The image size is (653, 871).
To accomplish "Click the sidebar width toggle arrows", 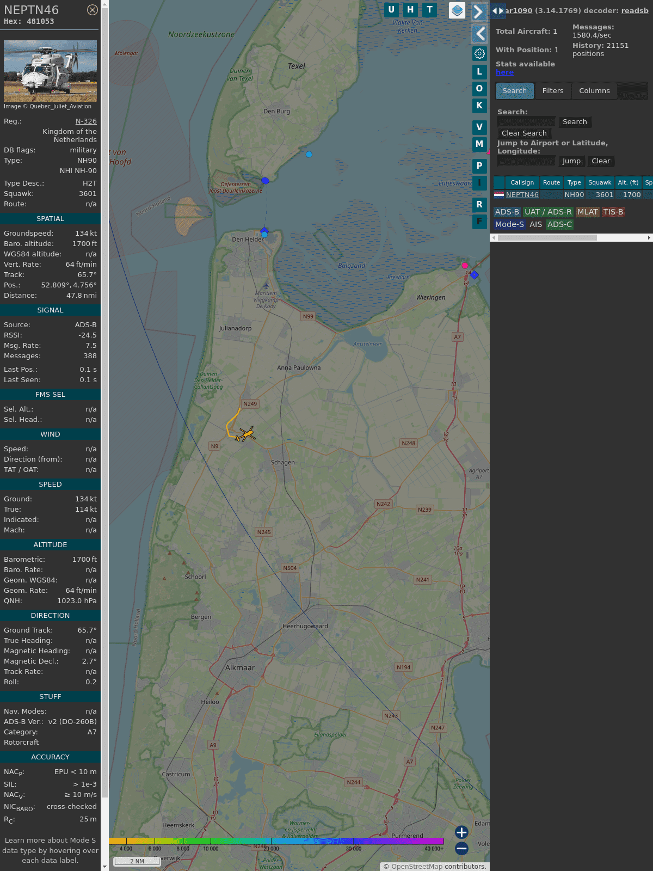I will click(497, 11).
